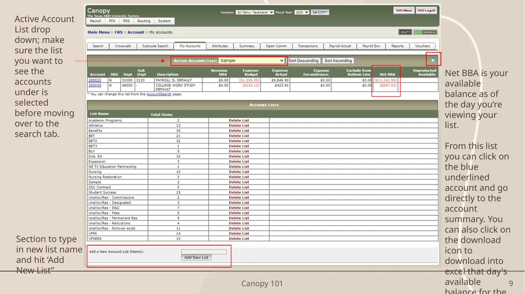Click the Sort Ascending button
The image size is (525, 294).
[338, 61]
